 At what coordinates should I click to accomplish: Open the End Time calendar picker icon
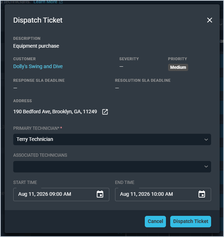click(x=202, y=194)
